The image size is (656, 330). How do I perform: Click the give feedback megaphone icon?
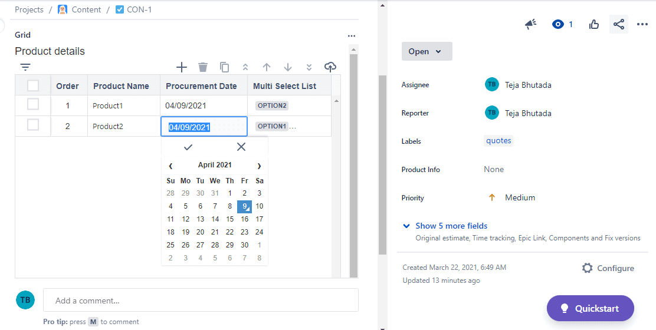(530, 24)
